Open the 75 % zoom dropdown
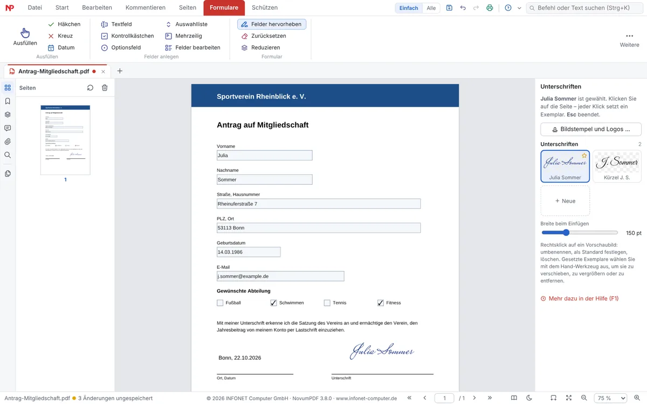This screenshot has height=404, width=647. point(611,398)
